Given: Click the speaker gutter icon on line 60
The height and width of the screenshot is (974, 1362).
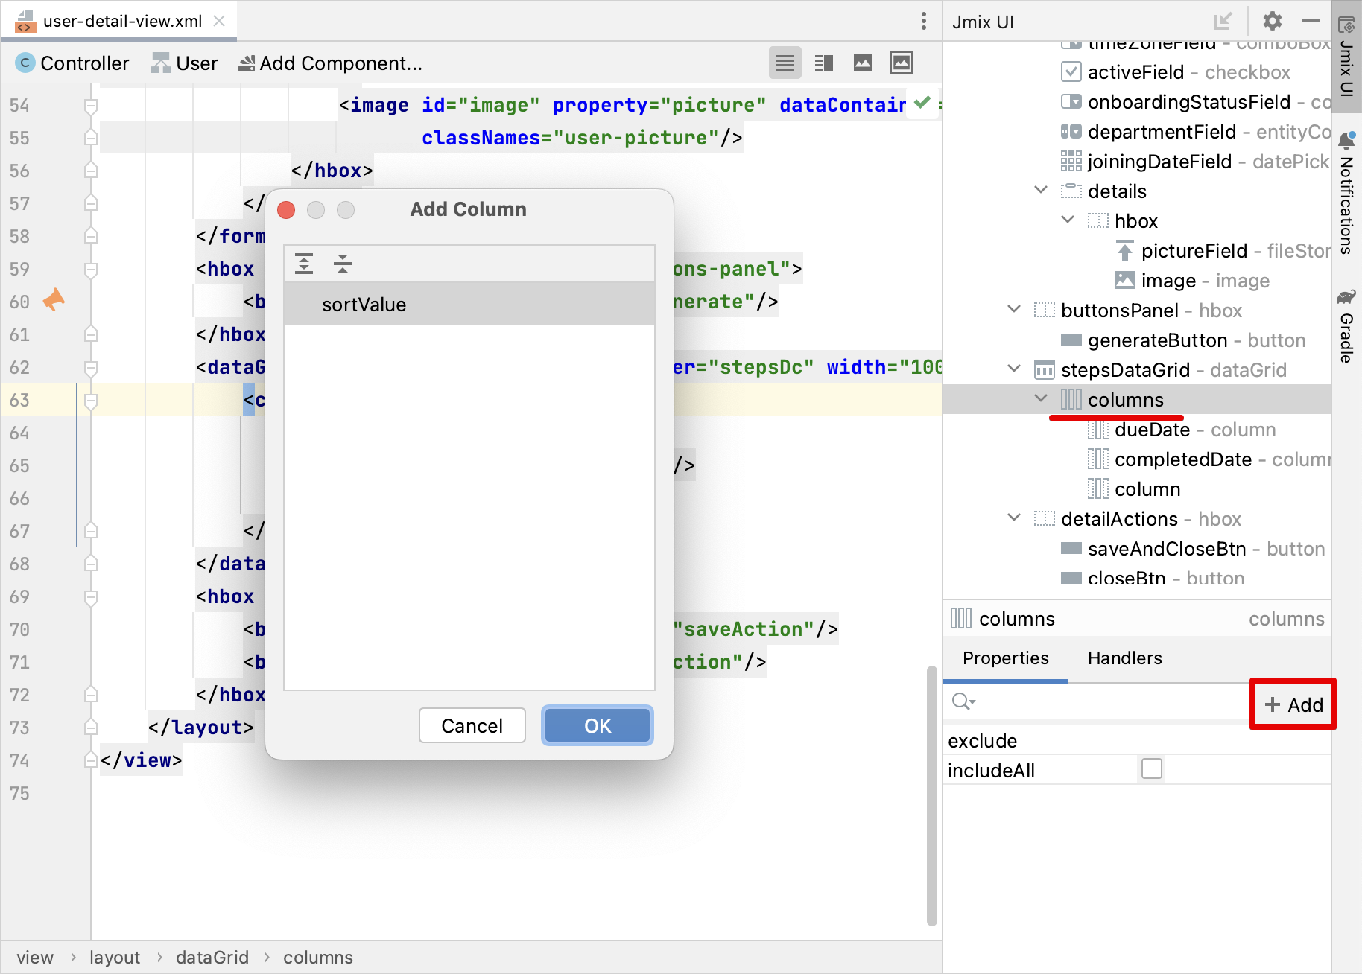Looking at the screenshot, I should 54,300.
